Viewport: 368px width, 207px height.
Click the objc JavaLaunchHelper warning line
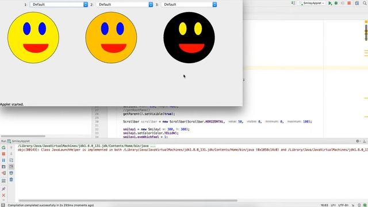point(193,149)
